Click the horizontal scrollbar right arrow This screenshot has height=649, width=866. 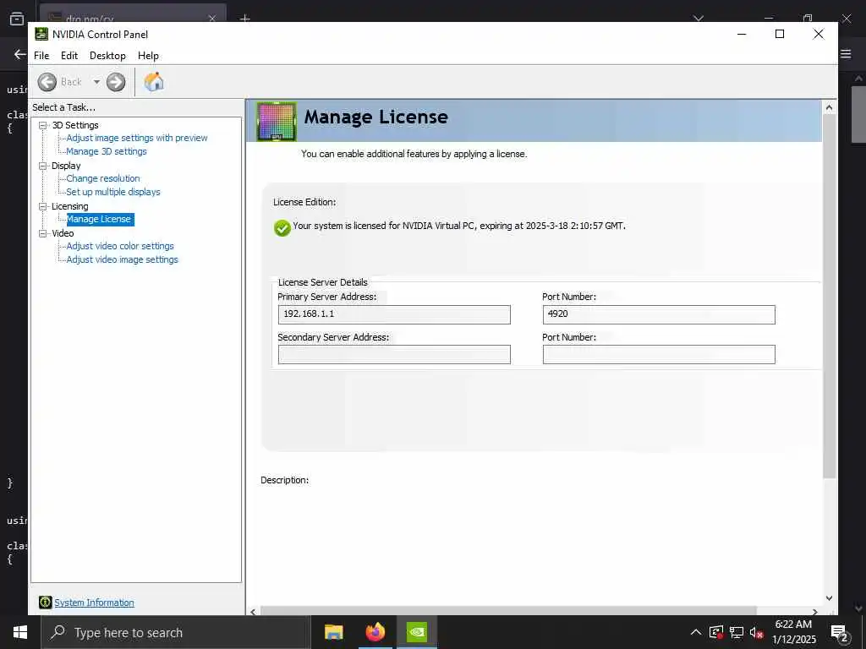(814, 612)
